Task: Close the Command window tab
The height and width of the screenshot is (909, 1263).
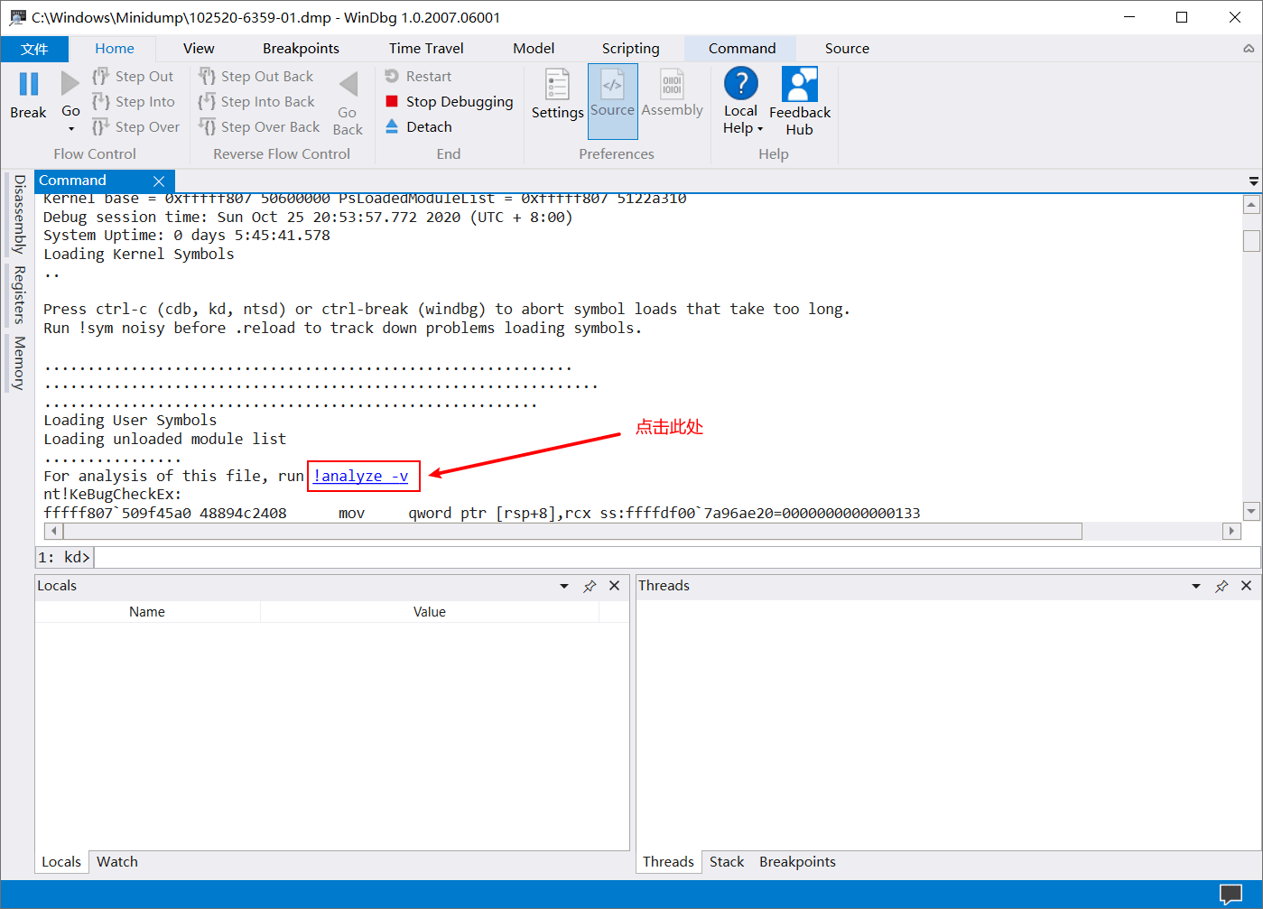Action: (x=159, y=181)
